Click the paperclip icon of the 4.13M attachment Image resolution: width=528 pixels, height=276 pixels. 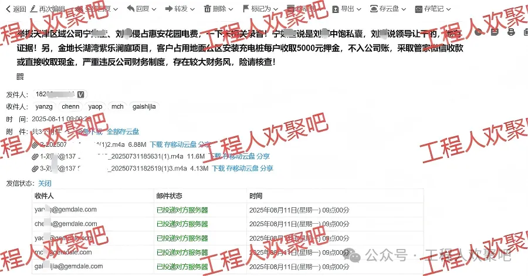[x=35, y=169]
